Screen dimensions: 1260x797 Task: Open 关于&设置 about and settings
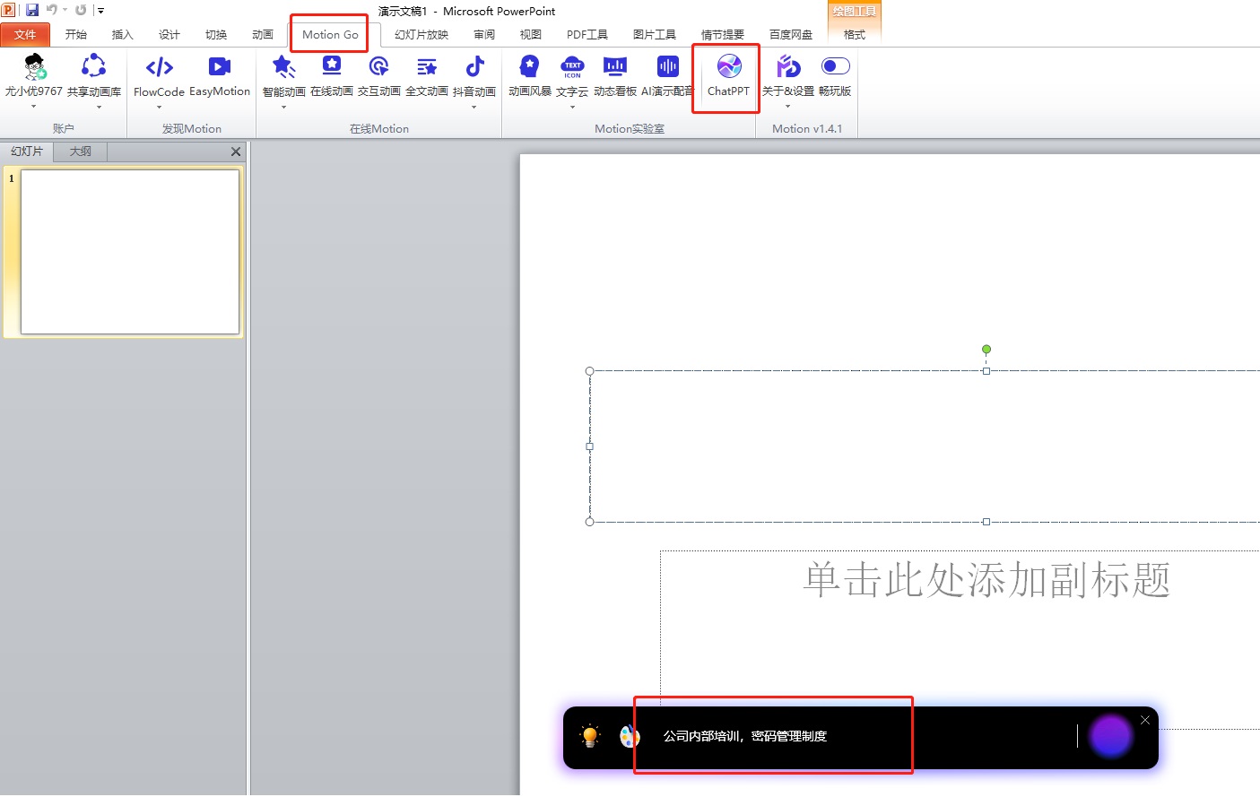click(788, 75)
